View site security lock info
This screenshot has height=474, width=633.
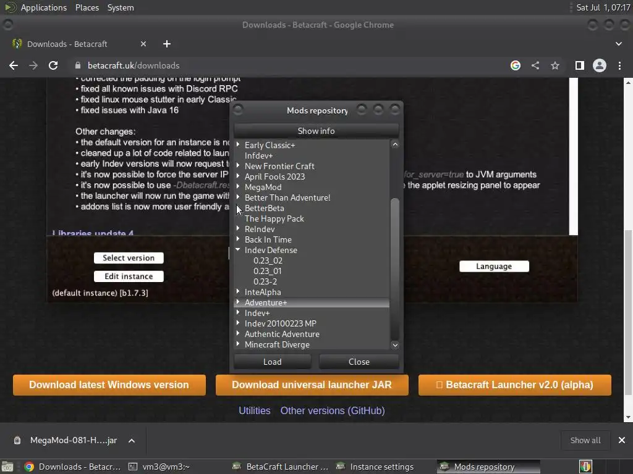tap(78, 65)
